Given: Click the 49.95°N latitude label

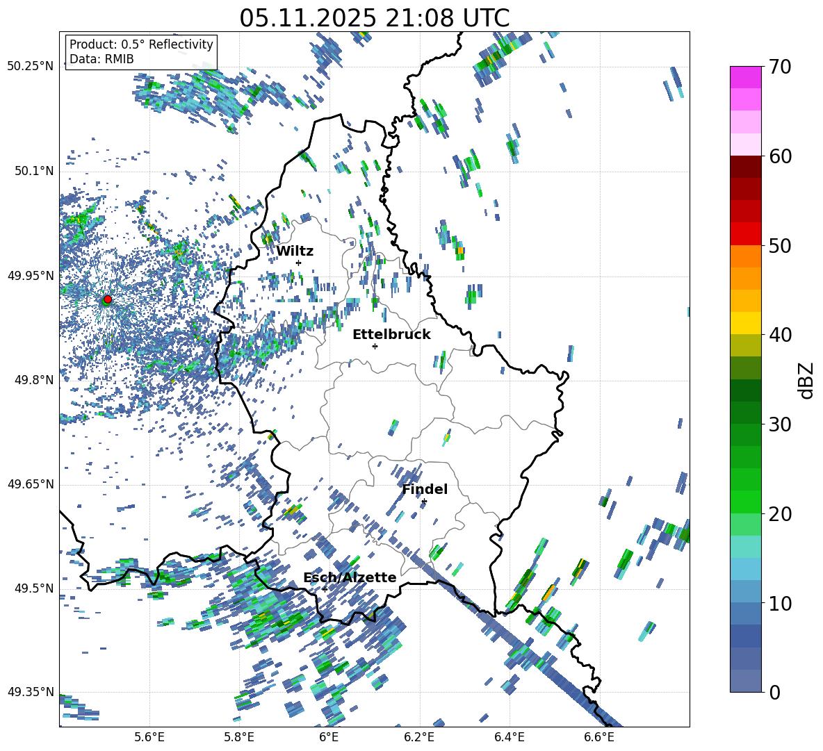Looking at the screenshot, I should 31,276.
